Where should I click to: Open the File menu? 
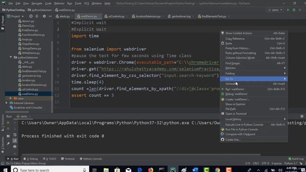pos(11,3)
